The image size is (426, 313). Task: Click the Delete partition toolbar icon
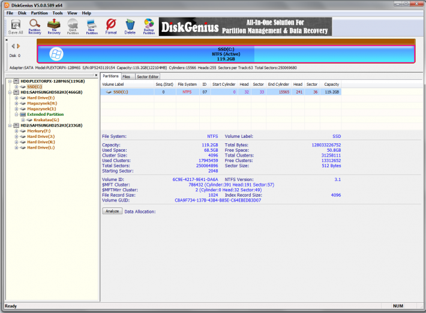tap(130, 27)
